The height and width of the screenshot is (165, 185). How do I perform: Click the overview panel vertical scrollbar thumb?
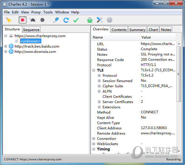(179, 74)
